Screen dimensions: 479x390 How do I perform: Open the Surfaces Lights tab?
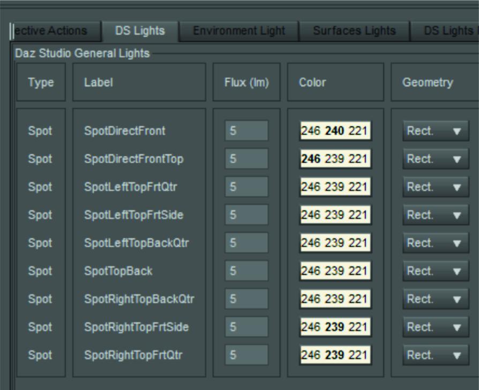(x=354, y=31)
